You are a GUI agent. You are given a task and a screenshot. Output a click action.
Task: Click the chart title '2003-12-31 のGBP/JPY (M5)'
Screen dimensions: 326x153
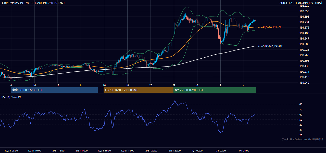click(x=301, y=3)
